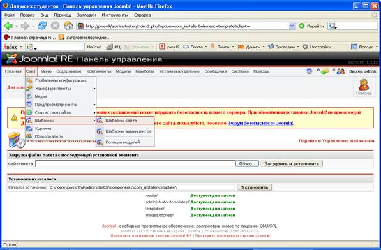This screenshot has width=381, height=250.
Task: Click the Корзина menu icon
Action: 29,128
